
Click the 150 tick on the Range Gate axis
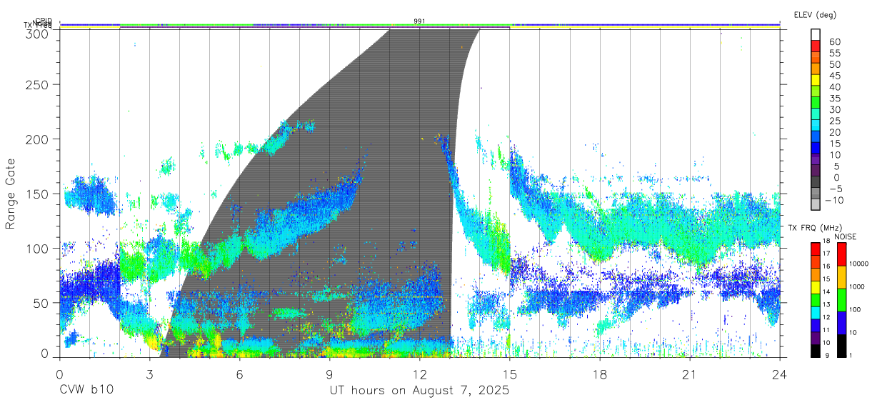[39, 194]
